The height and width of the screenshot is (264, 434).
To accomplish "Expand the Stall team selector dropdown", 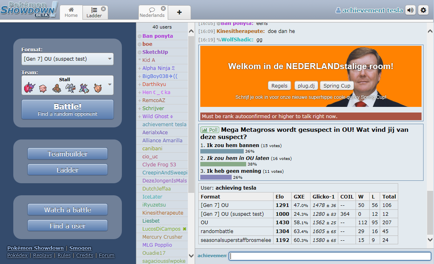I will 109,85.
